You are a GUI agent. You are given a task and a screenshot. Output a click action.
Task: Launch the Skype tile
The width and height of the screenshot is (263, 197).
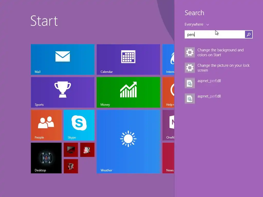point(79,125)
